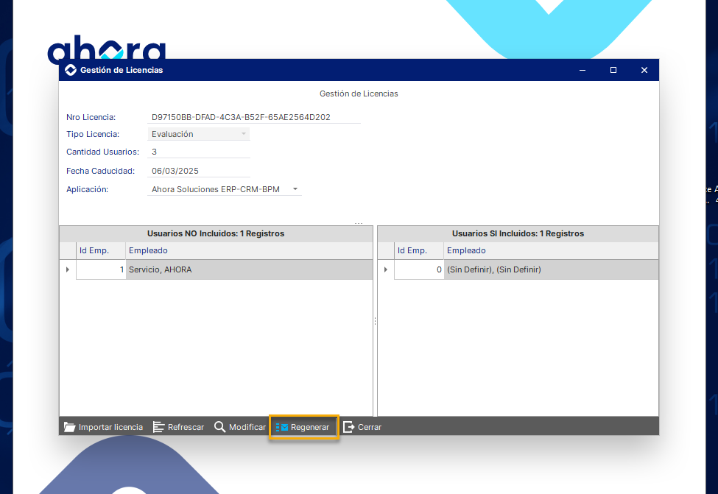Click the Nro Licencia field
The image size is (718, 494).
[x=253, y=117]
